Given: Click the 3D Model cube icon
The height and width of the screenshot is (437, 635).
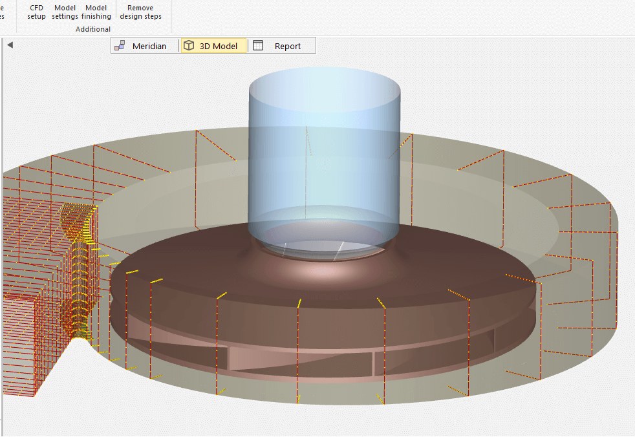Looking at the screenshot, I should coord(189,45).
